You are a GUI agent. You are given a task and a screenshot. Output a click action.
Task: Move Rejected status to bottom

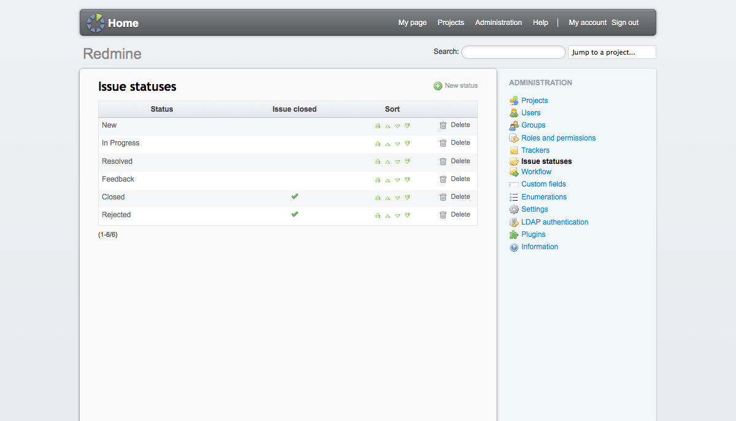coord(407,215)
